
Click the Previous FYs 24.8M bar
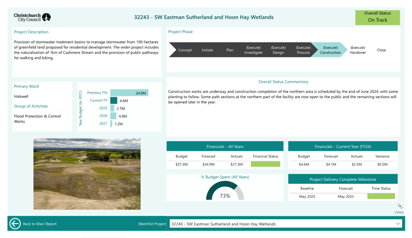pos(129,93)
